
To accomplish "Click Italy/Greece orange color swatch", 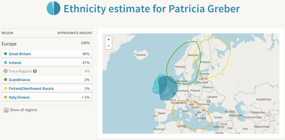I will click(x=6, y=97).
